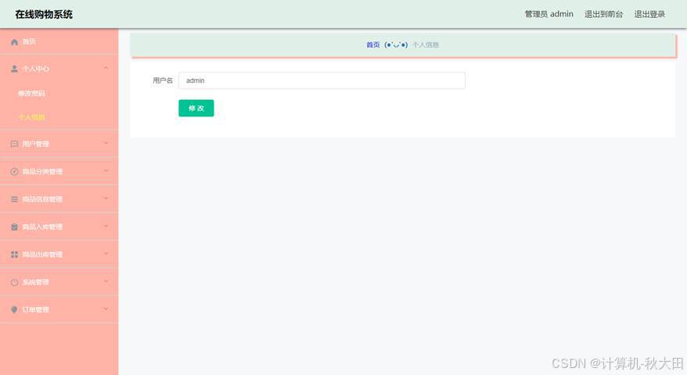Click 退出登录 in the header
This screenshot has height=375, width=687.
click(x=649, y=14)
